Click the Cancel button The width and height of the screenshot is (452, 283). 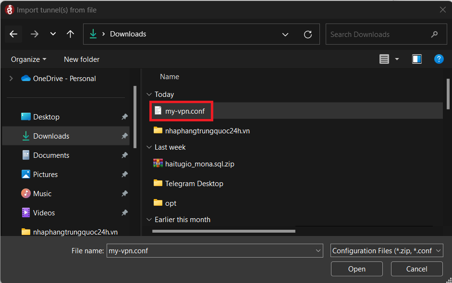tap(416, 269)
